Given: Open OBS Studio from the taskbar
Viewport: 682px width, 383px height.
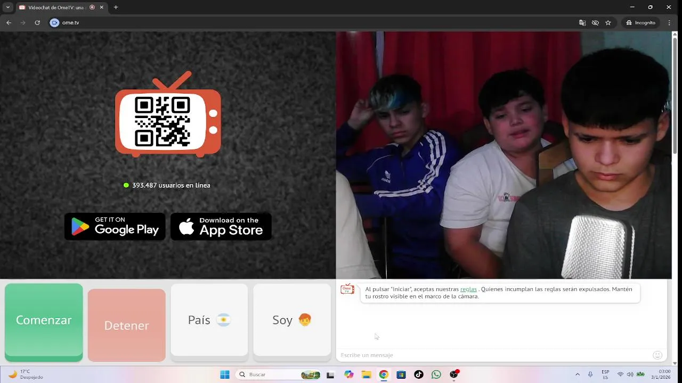Looking at the screenshot, I should [x=454, y=374].
